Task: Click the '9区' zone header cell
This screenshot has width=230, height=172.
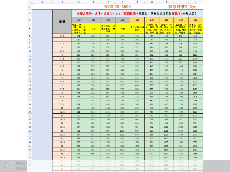Action: pos(195,20)
